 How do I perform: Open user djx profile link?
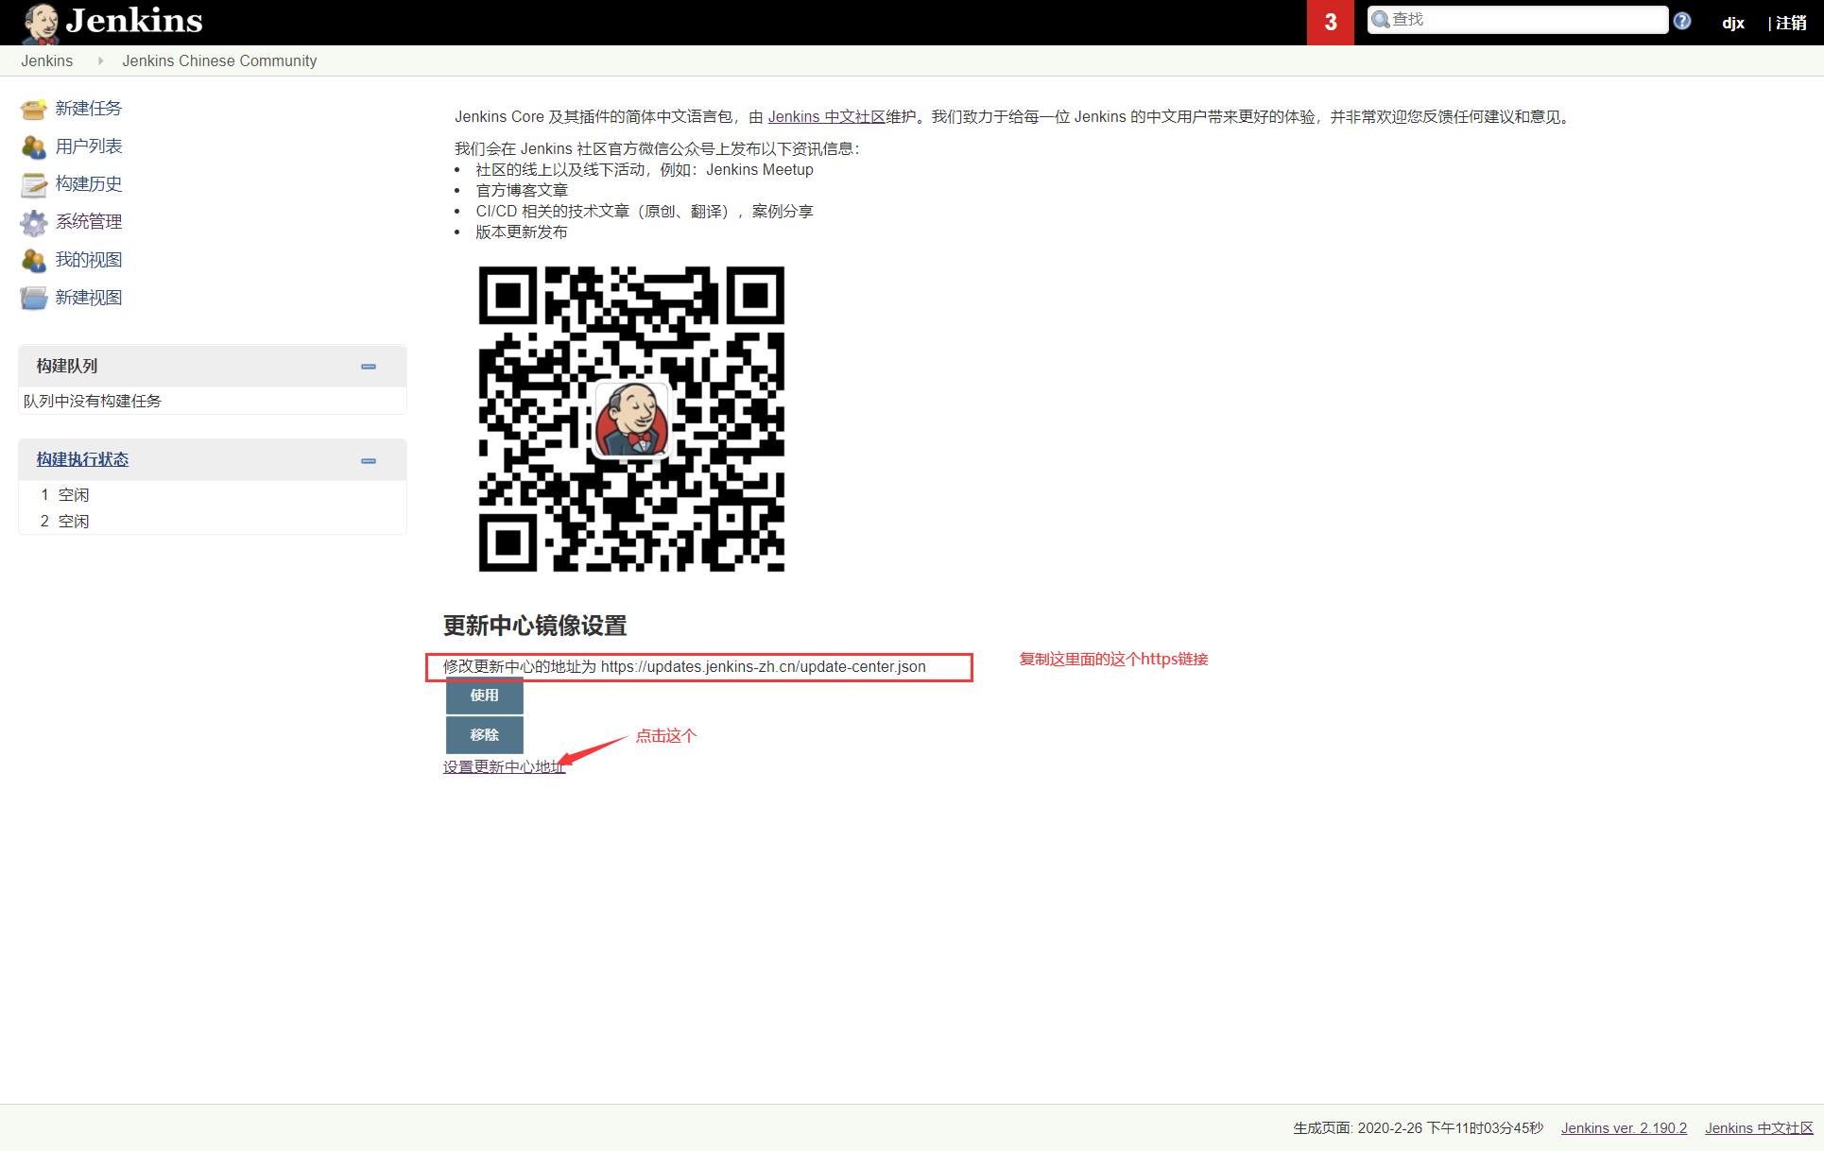pyautogui.click(x=1733, y=23)
